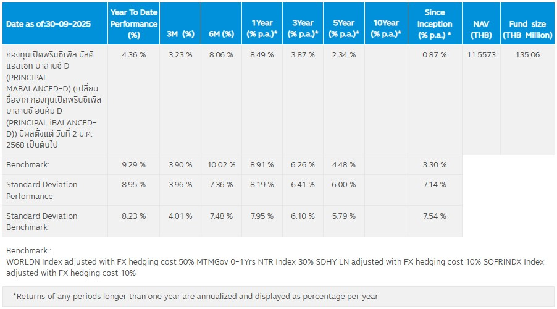Viewport: 557px width, 309px height.
Task: Click the NAV value 11.5573
Action: [481, 54]
